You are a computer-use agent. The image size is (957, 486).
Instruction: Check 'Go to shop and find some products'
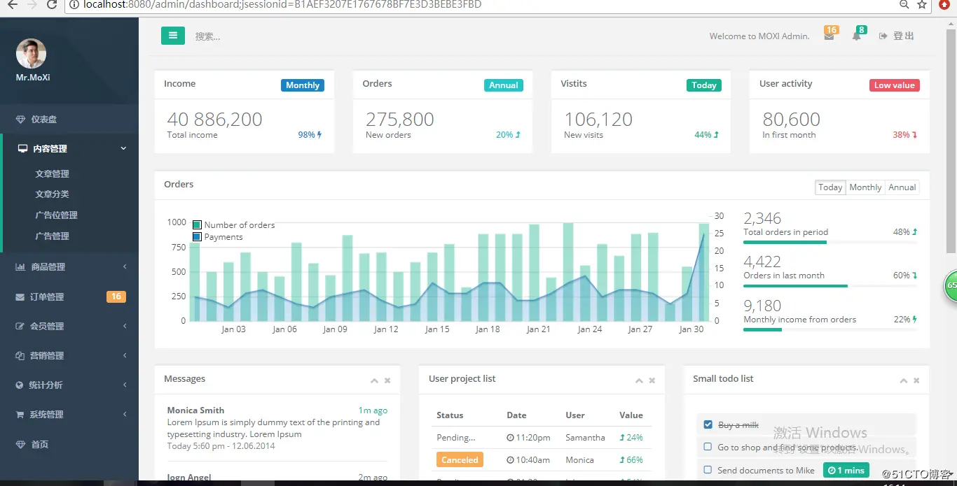pyautogui.click(x=708, y=448)
